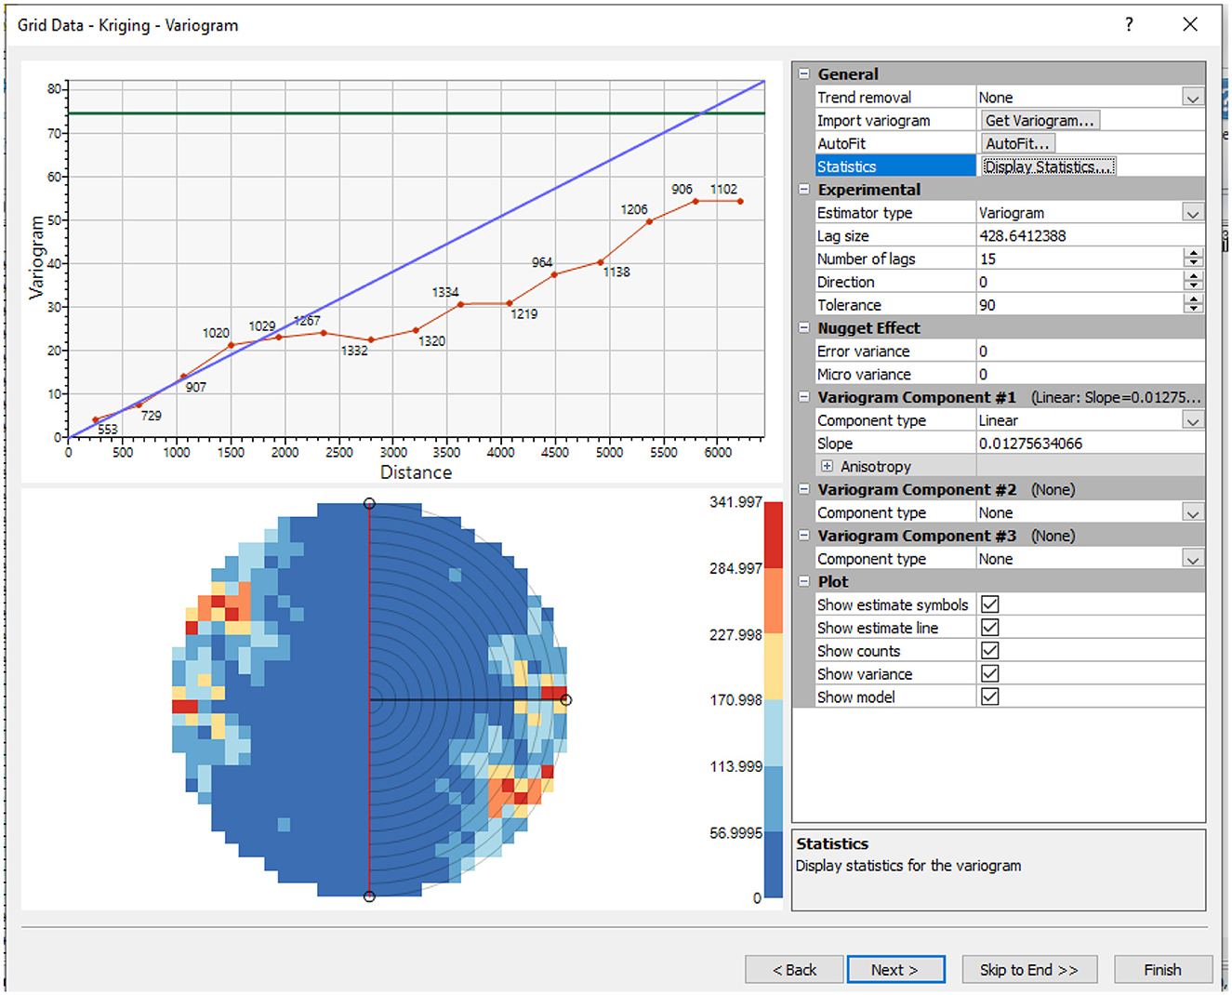Image resolution: width=1232 pixels, height=995 pixels.
Task: Click the Lag size value field
Action: pos(1079,235)
